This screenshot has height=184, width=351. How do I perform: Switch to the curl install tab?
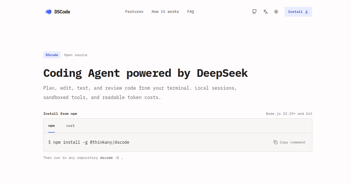click(x=70, y=126)
